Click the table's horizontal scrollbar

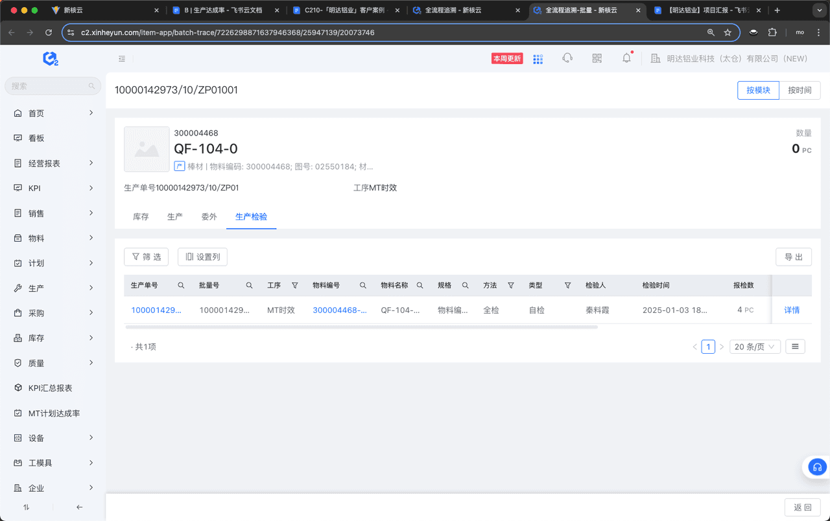tap(361, 327)
